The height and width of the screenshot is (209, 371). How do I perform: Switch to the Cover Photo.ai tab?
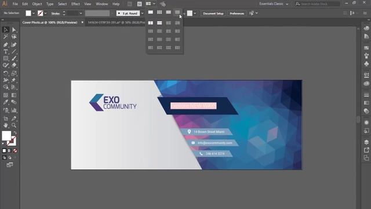50,23
